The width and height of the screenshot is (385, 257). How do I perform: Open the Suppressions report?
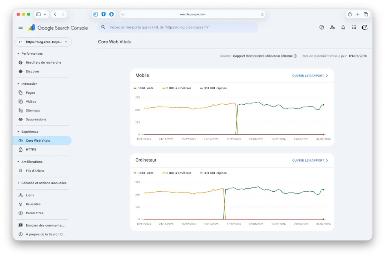[x=36, y=119]
